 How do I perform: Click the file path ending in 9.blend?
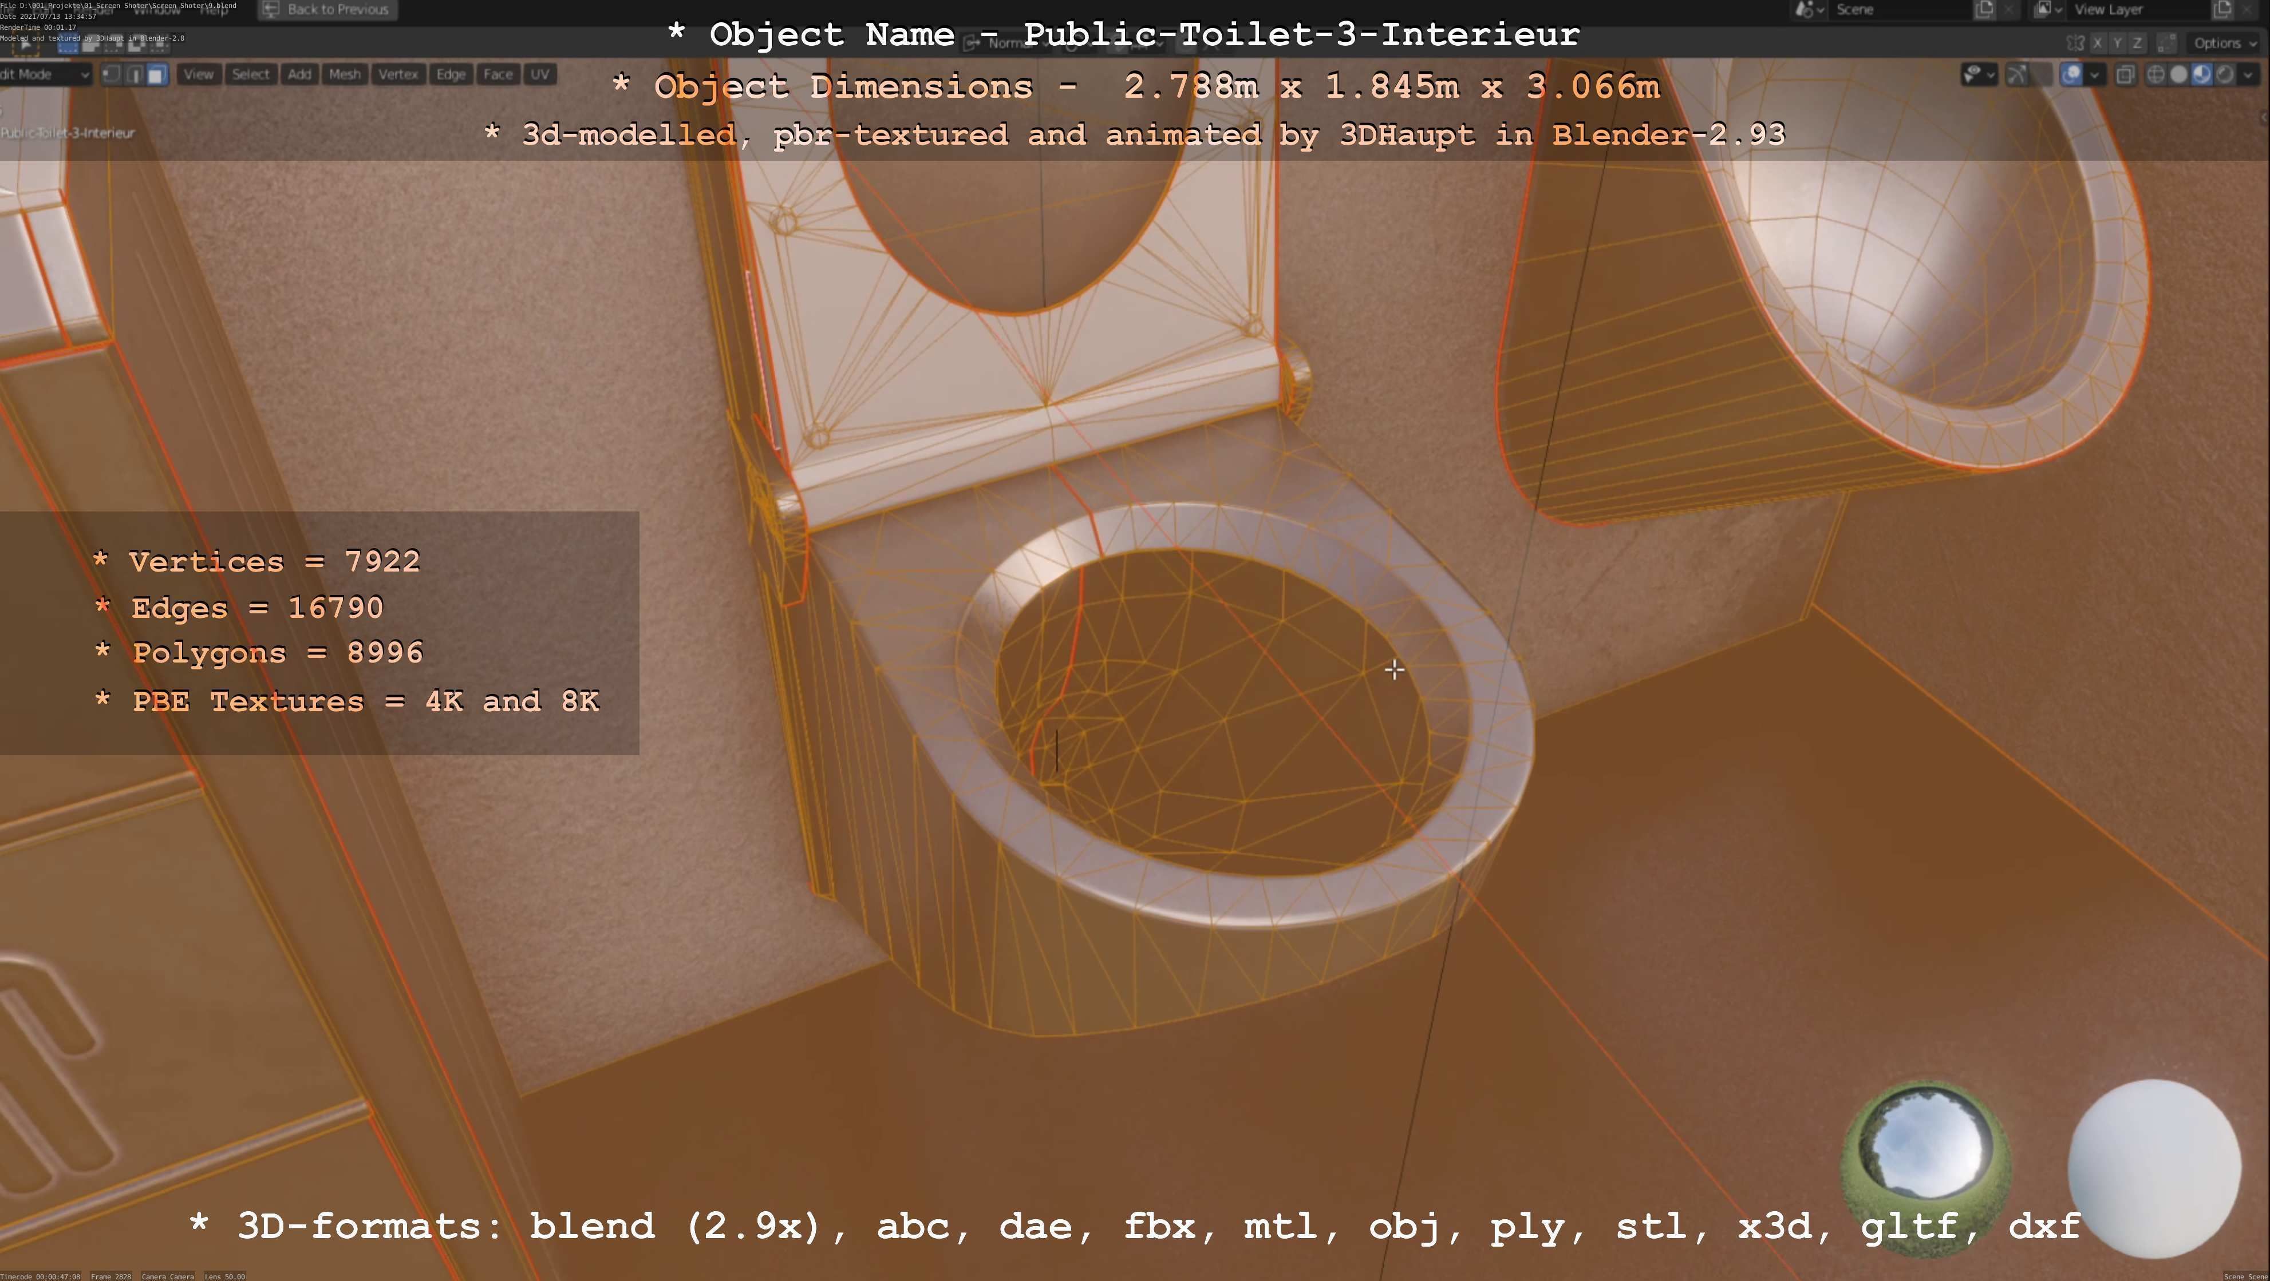click(118, 5)
